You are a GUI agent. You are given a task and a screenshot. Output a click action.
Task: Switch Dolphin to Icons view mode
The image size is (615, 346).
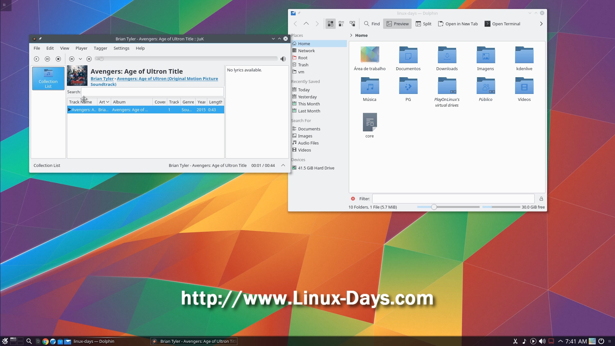331,24
